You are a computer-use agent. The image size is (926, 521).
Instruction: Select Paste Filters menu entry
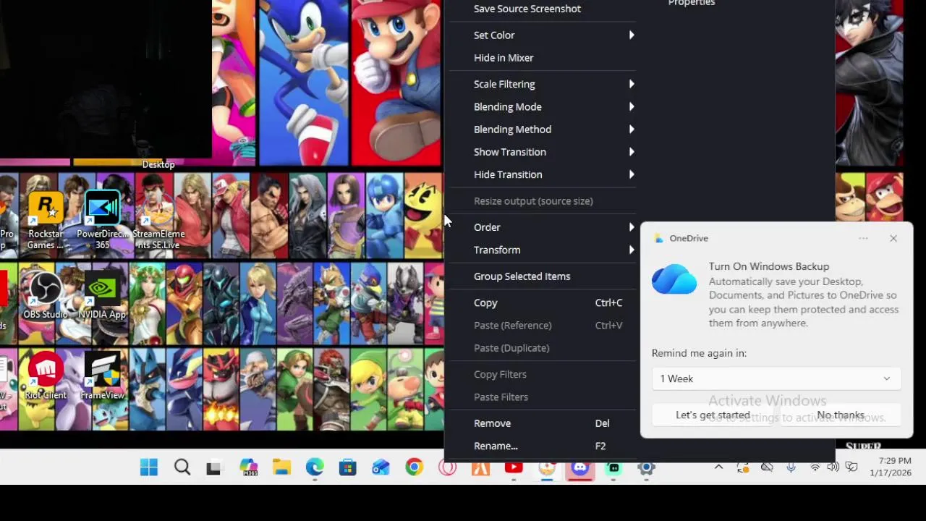[x=501, y=397]
